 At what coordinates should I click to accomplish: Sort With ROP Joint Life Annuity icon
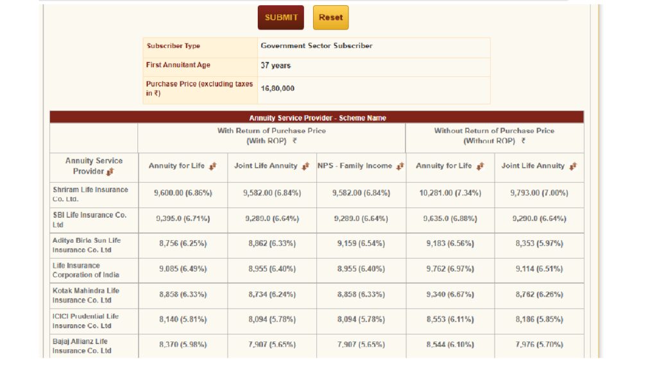pos(305,166)
